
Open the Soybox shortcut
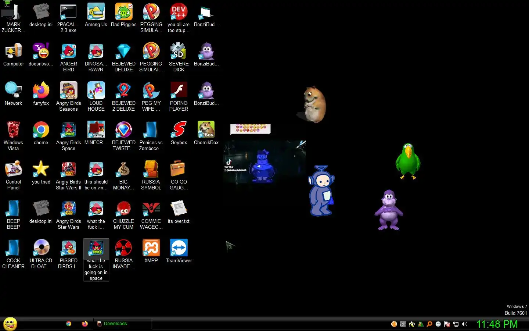tap(179, 134)
